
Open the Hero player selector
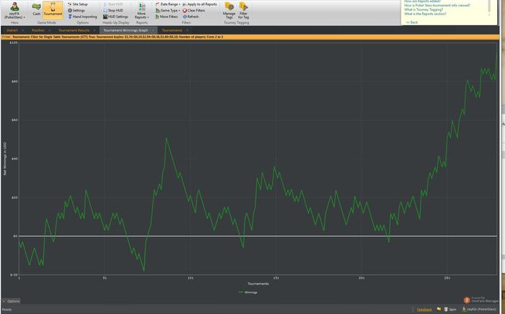point(14,10)
